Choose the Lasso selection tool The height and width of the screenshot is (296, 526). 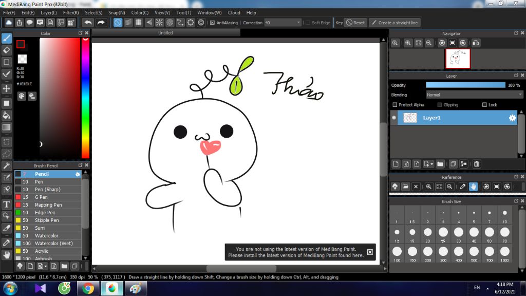click(6, 154)
